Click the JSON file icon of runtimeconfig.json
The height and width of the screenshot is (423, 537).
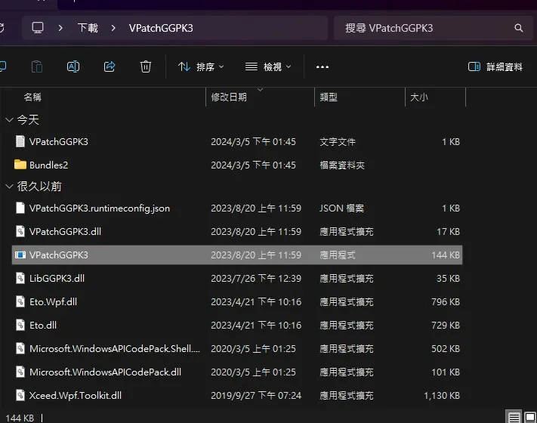tap(20, 208)
